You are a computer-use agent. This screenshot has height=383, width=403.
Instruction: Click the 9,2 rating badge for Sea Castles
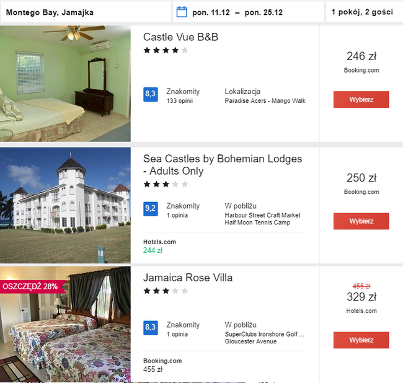(150, 209)
